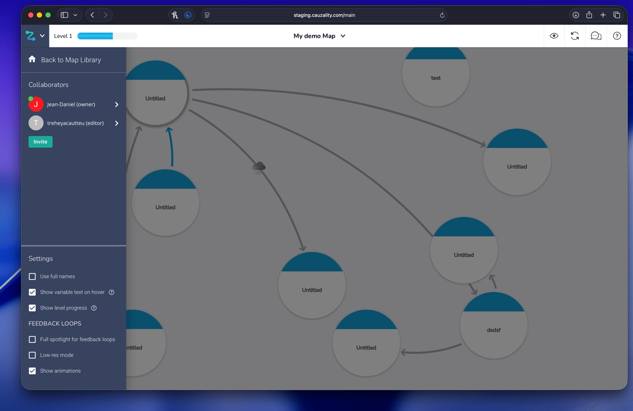Toggle Safari sidebar button
Image resolution: width=633 pixels, height=411 pixels.
[x=64, y=15]
